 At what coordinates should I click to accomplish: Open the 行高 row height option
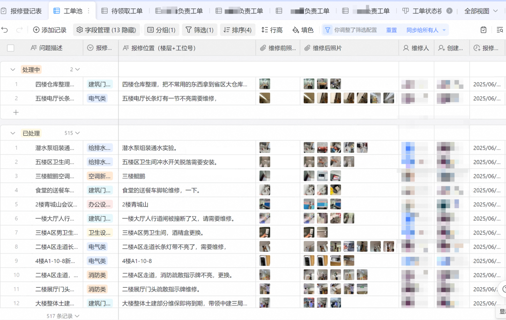pyautogui.click(x=272, y=30)
